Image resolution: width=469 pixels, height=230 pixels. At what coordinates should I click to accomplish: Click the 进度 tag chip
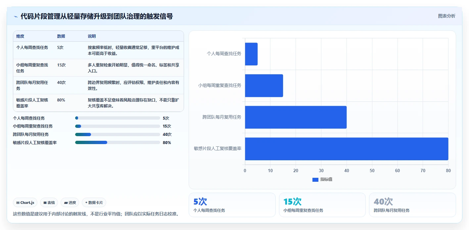[x=70, y=203]
